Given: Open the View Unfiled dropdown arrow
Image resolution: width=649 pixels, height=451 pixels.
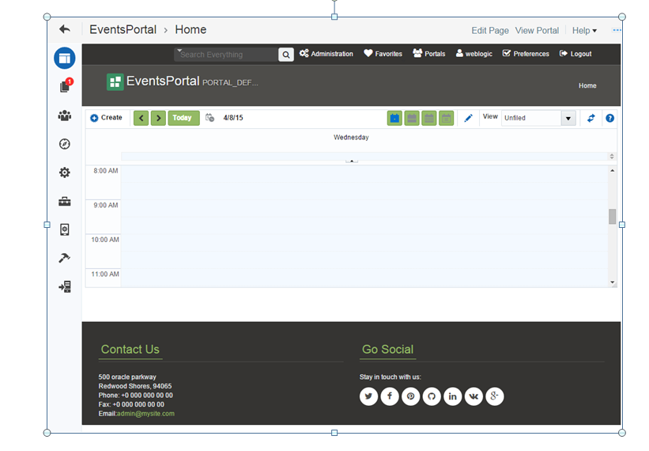Looking at the screenshot, I should point(568,118).
